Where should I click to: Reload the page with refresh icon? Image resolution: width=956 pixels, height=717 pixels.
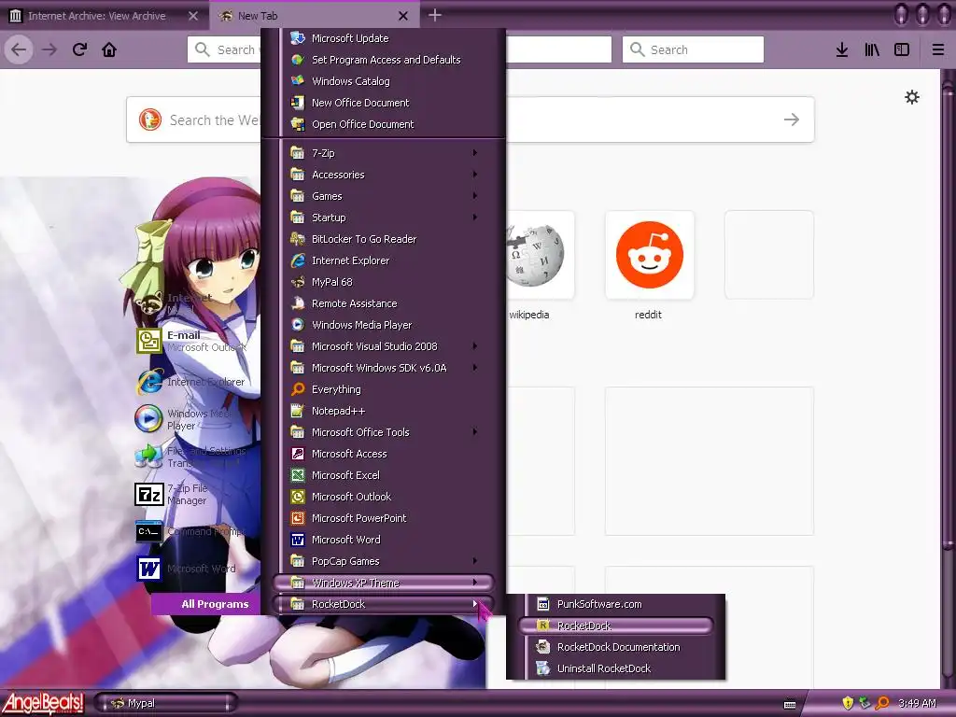(x=79, y=49)
